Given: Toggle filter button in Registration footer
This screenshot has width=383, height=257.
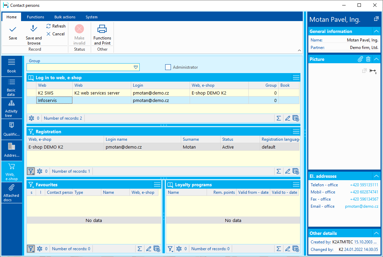Looking at the screenshot, I should tap(31, 171).
